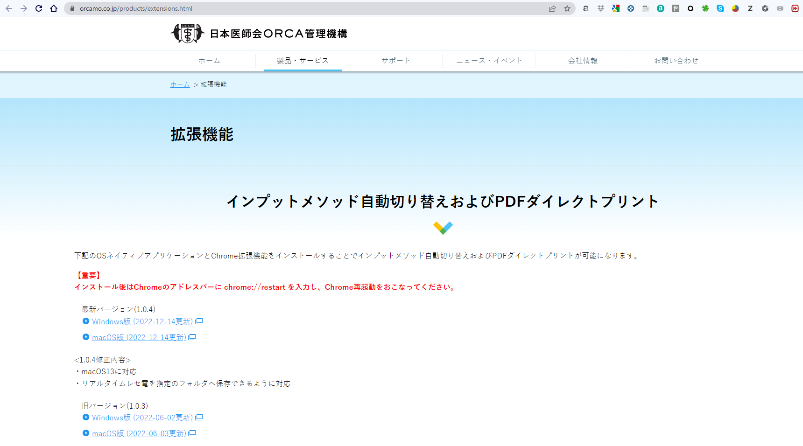The height and width of the screenshot is (446, 803).
Task: Open the teal circle 'a' extension icon
Action: pyautogui.click(x=661, y=8)
